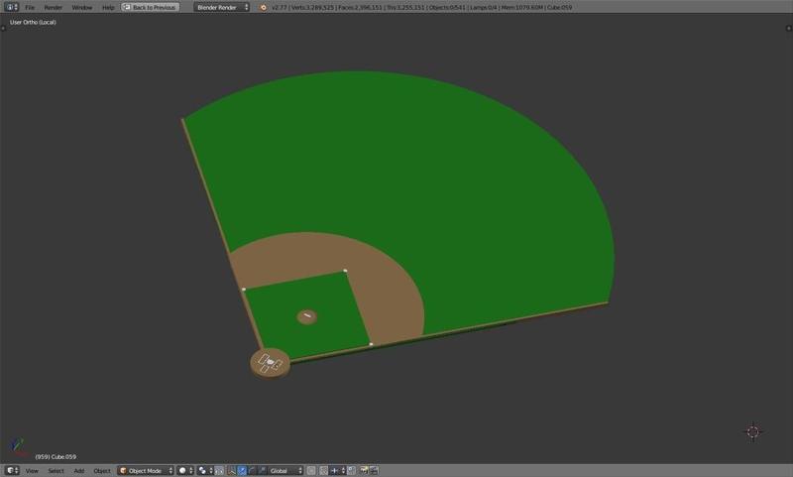Screen dimensions: 793x477
Task: Click the 'Cube.059' name in info header
Action: coord(559,8)
